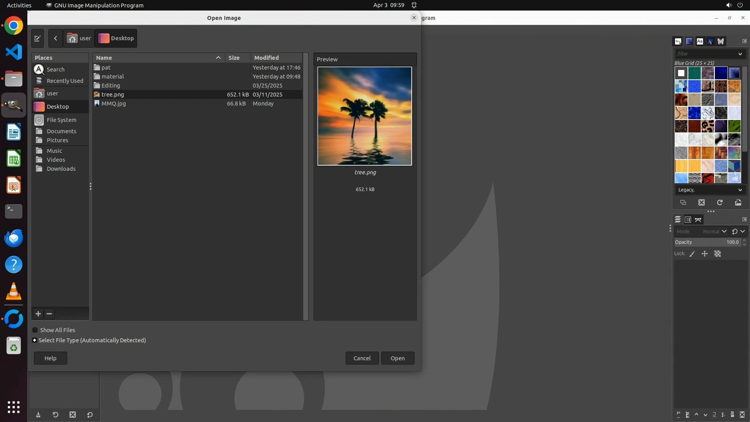
Task: Select the MMQ.jpg file row
Action: 114,104
